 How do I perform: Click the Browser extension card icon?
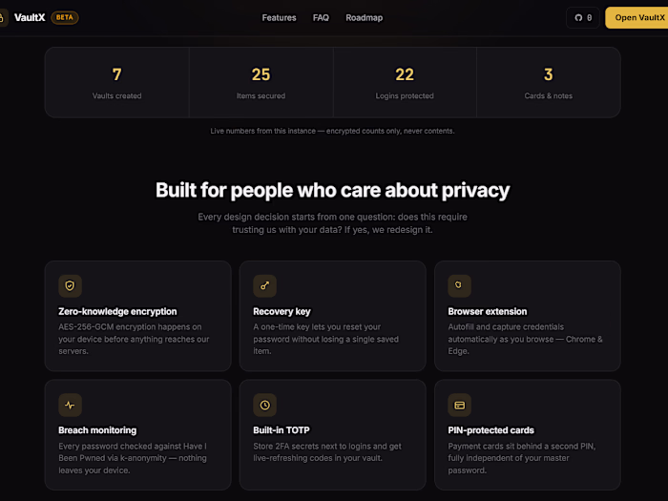[459, 285]
